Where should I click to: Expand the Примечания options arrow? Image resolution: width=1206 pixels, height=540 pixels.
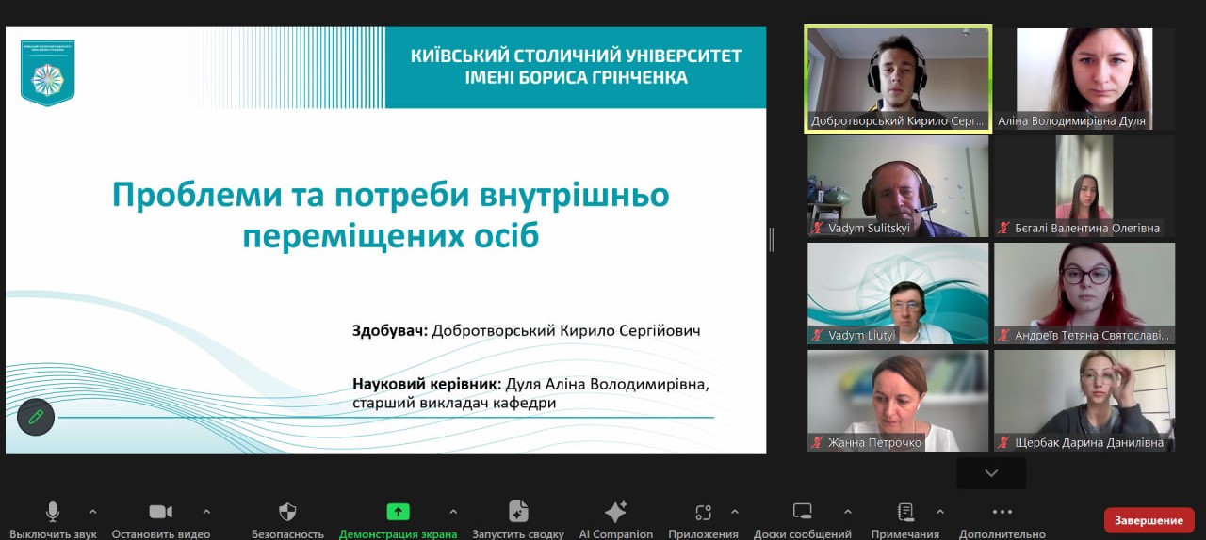tap(939, 512)
